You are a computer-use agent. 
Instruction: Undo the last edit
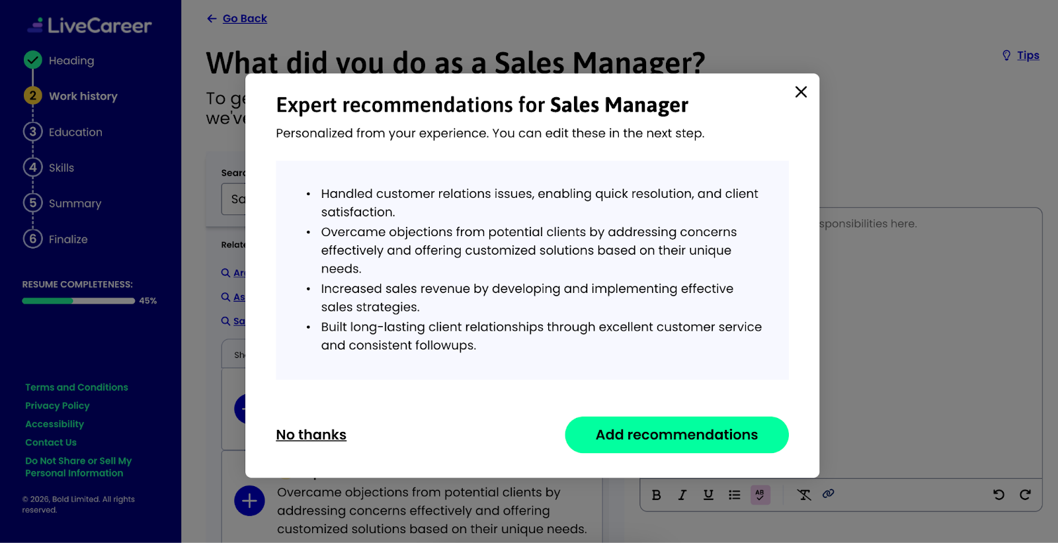click(x=998, y=495)
